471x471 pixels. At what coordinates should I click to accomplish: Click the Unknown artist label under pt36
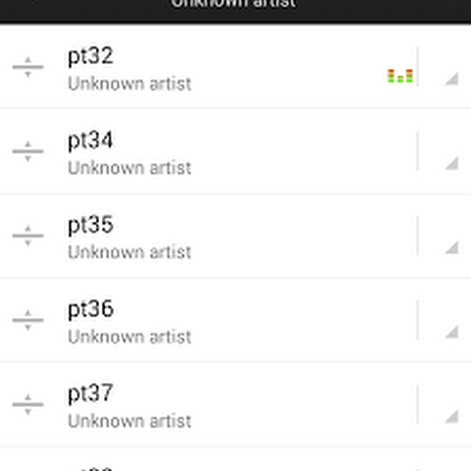(x=129, y=337)
